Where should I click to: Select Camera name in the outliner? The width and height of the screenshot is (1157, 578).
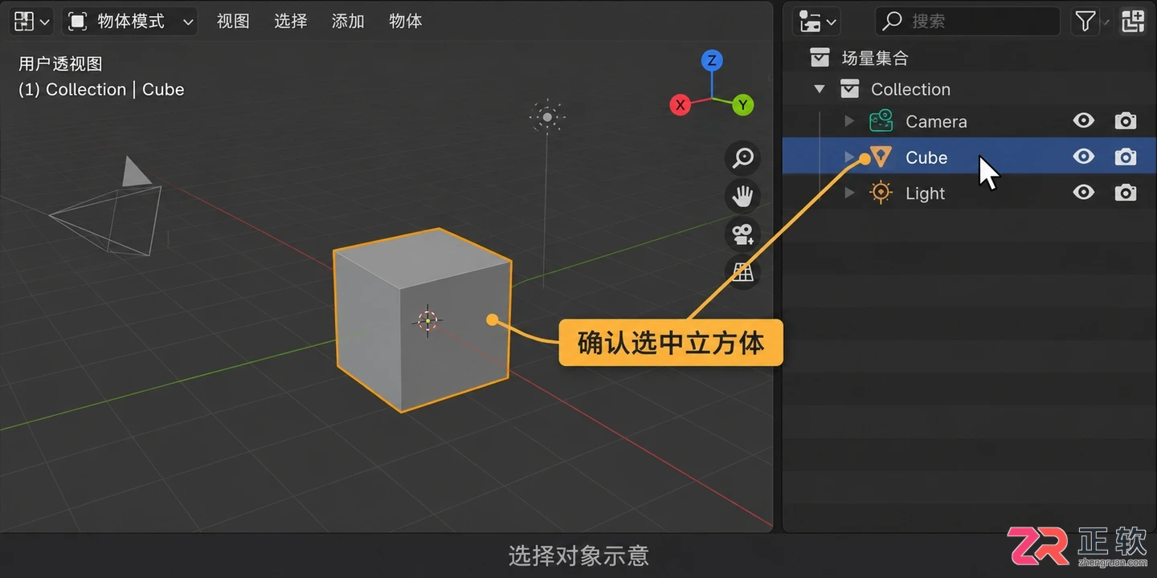(936, 121)
